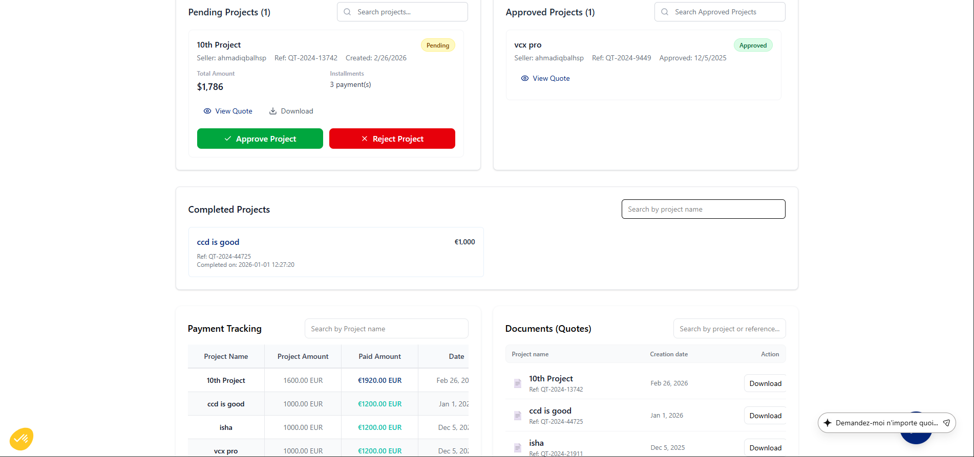The height and width of the screenshot is (457, 974).
Task: Click the yellow checkmark floating button
Action: pyautogui.click(x=22, y=439)
